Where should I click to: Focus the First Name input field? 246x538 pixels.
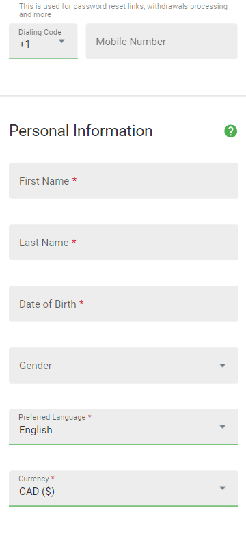(x=124, y=181)
